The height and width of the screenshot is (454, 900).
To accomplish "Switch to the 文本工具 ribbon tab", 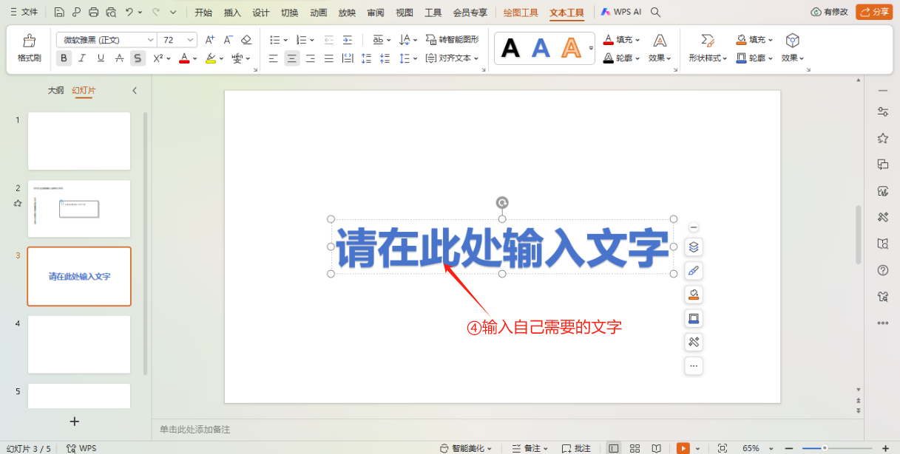I will click(x=566, y=12).
